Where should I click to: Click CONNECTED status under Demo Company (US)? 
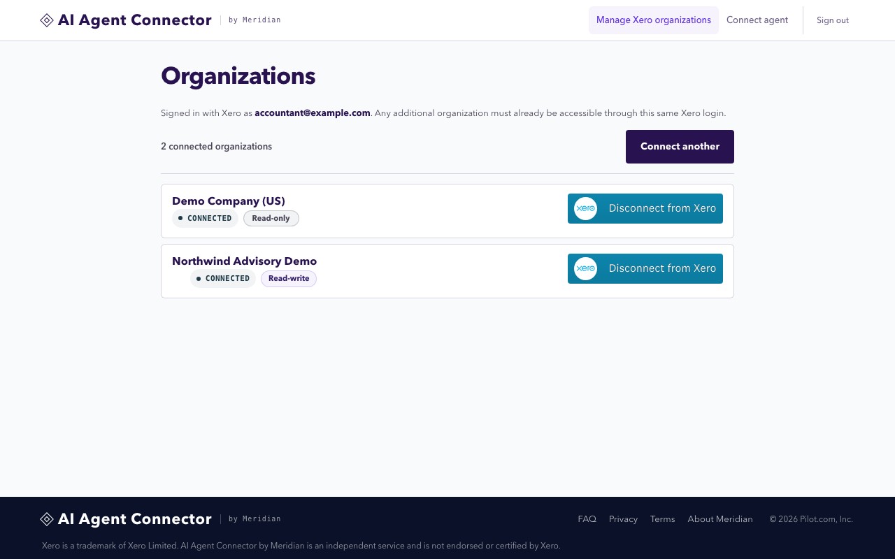(x=205, y=219)
